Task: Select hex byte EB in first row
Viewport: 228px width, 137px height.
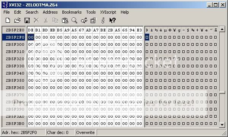Action: pyautogui.click(x=53, y=30)
